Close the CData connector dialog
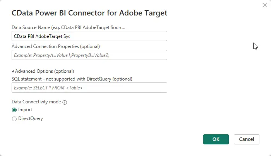Screen dimensions: 271x156 (264, 5)
